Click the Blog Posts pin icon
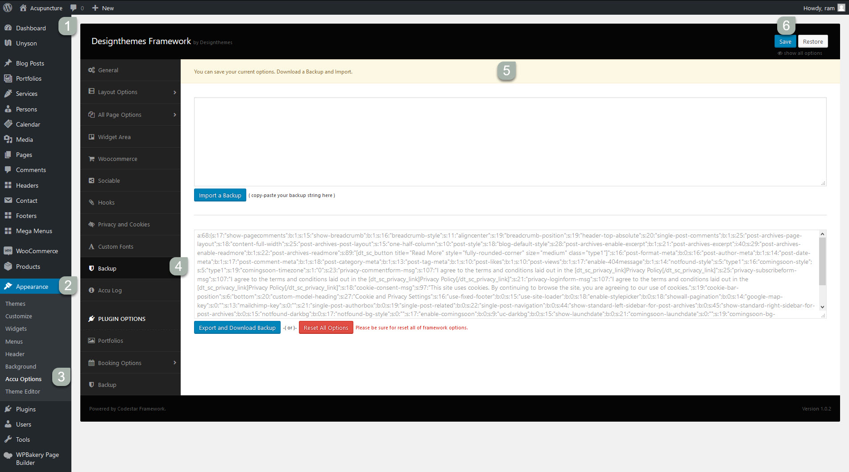The width and height of the screenshot is (849, 472). (8, 63)
